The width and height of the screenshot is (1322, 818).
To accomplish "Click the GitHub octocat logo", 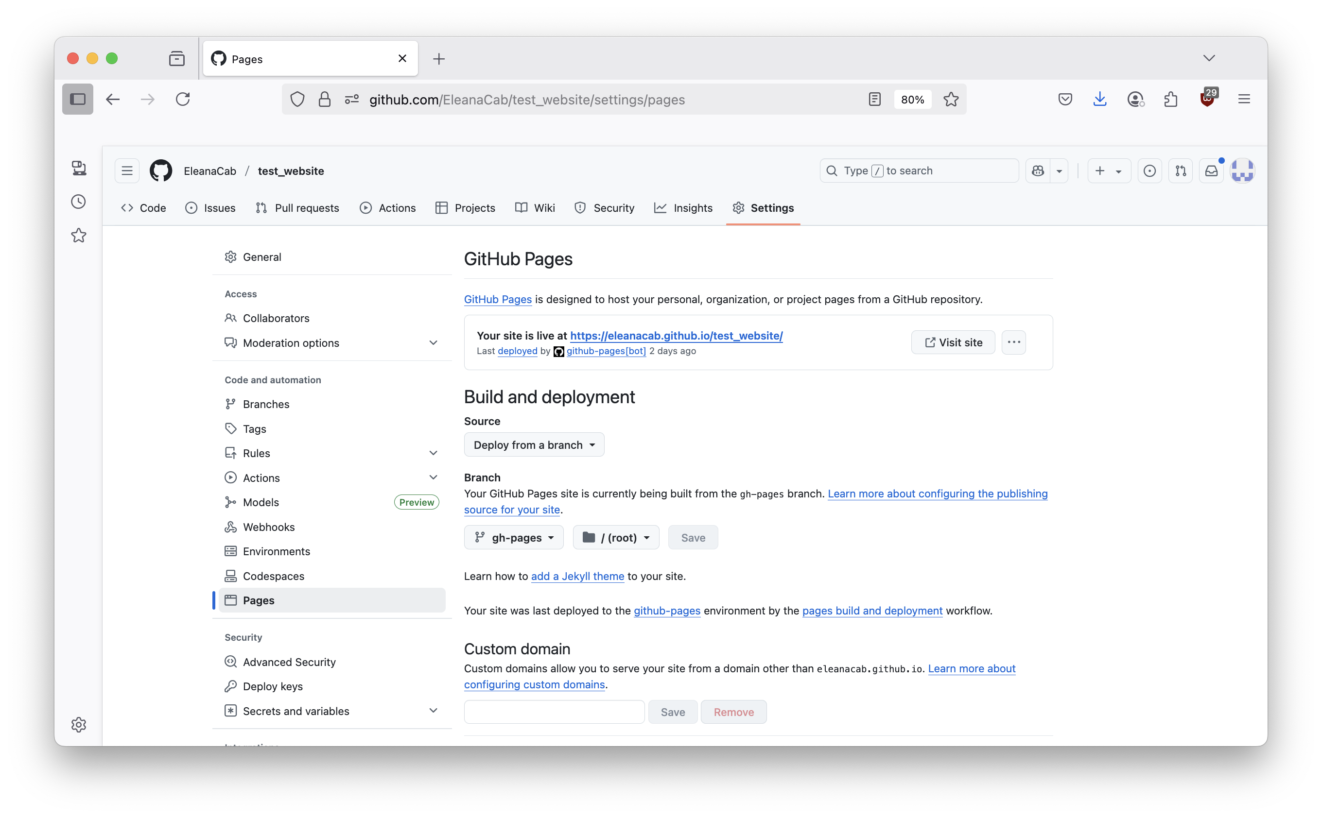I will pos(161,171).
